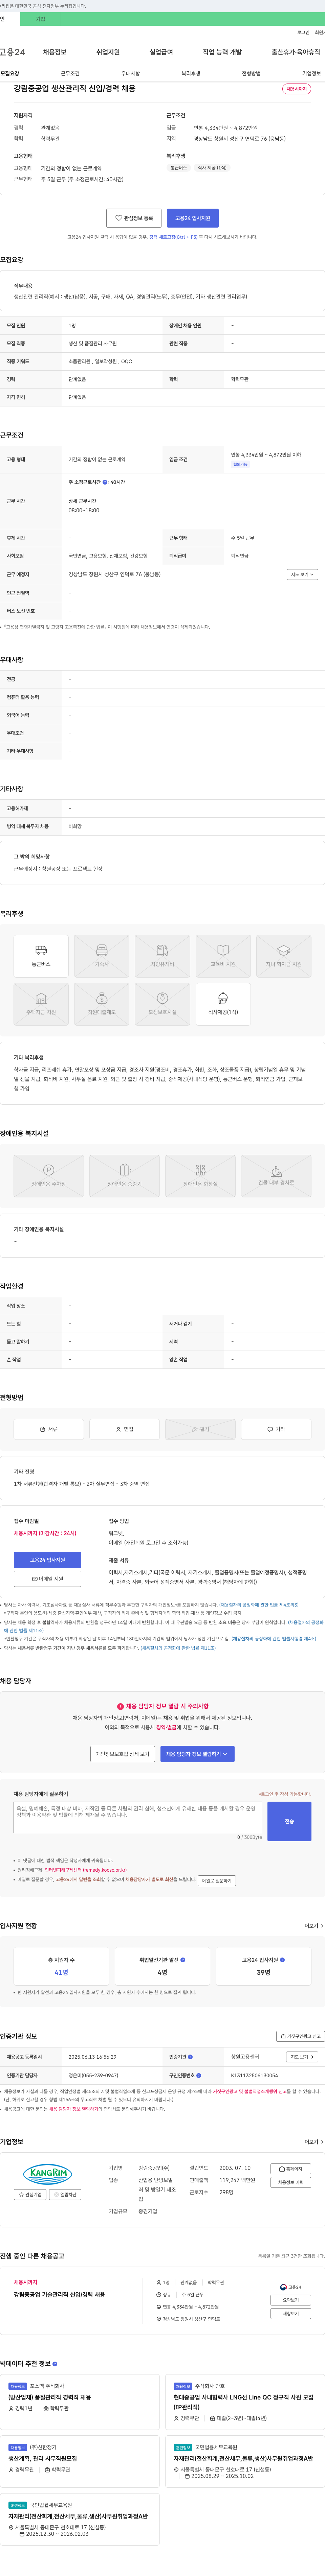This screenshot has width=325, height=2576.
Task: Click the 주택자금 지원 icon
Action: tap(41, 1004)
